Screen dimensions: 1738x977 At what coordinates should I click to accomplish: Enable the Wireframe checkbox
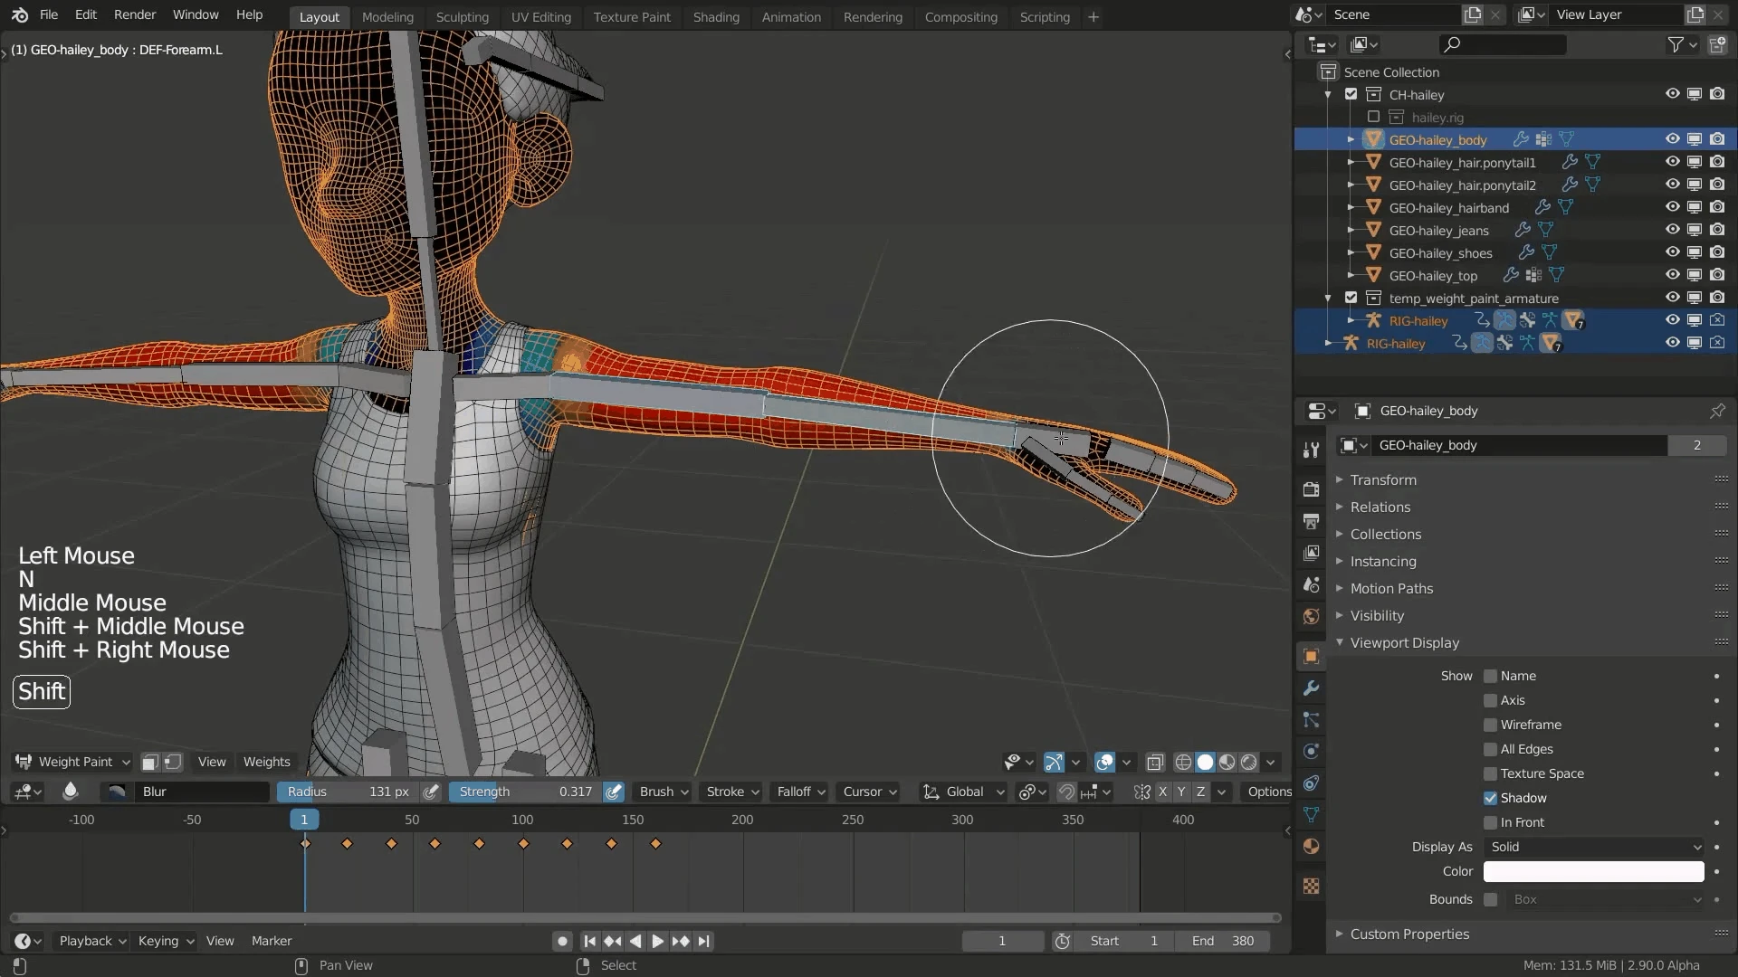click(x=1490, y=725)
